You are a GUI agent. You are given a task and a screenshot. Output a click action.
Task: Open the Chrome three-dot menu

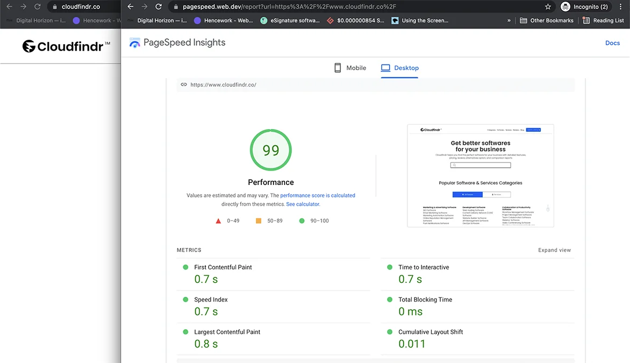click(620, 6)
